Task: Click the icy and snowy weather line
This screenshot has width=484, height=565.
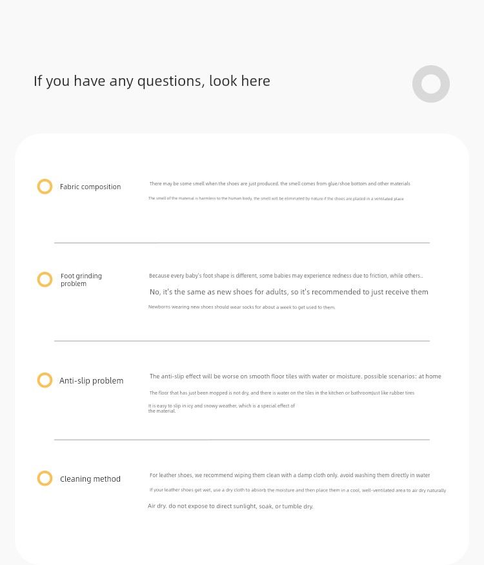Action: tap(221, 408)
